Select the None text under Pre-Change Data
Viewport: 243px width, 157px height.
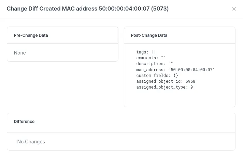(20, 53)
